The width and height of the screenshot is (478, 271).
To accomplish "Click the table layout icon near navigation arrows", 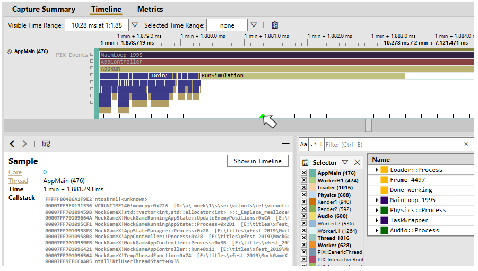I will [46, 144].
